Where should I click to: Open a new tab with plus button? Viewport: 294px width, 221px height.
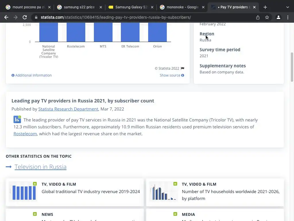265,7
